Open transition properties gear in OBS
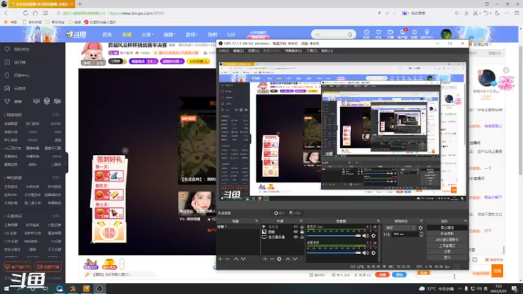The width and height of the screenshot is (523, 294). pyautogui.click(x=420, y=228)
